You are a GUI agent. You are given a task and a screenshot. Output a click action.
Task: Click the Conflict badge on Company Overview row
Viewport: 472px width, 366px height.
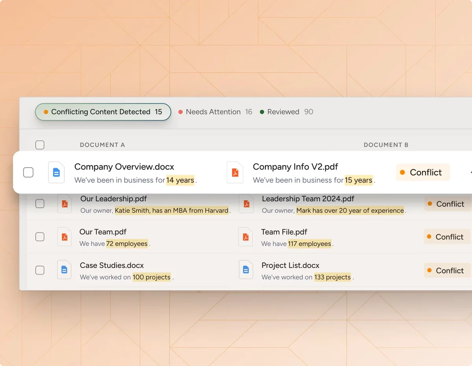(423, 172)
